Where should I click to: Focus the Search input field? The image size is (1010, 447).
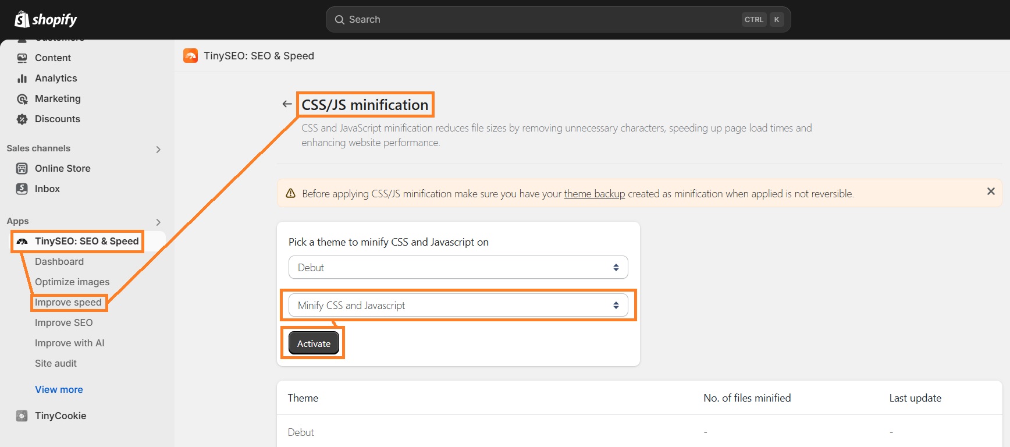pyautogui.click(x=541, y=20)
